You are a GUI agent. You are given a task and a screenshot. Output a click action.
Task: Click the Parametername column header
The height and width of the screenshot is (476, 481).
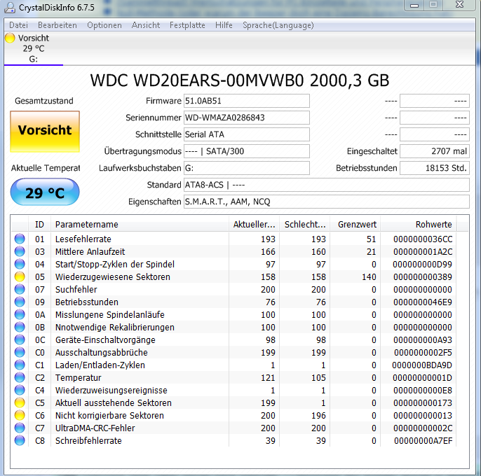tap(140, 225)
